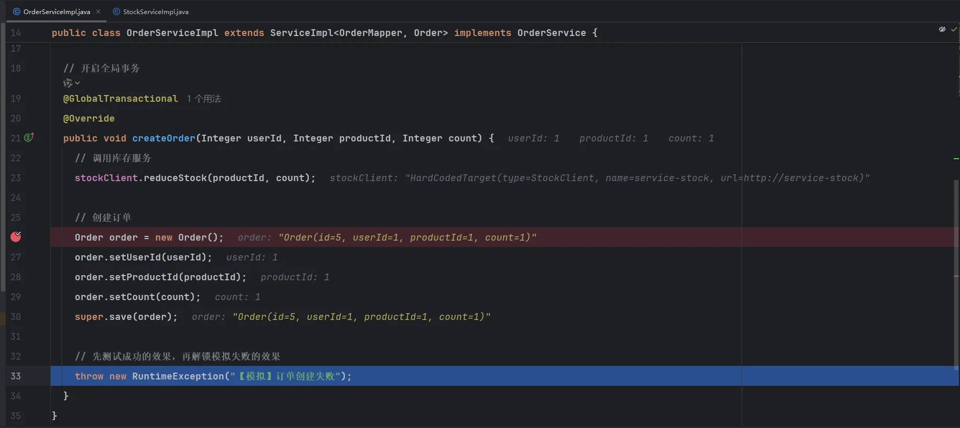The width and height of the screenshot is (960, 428).
Task: Click the super.save(order) statement
Action: click(x=126, y=317)
